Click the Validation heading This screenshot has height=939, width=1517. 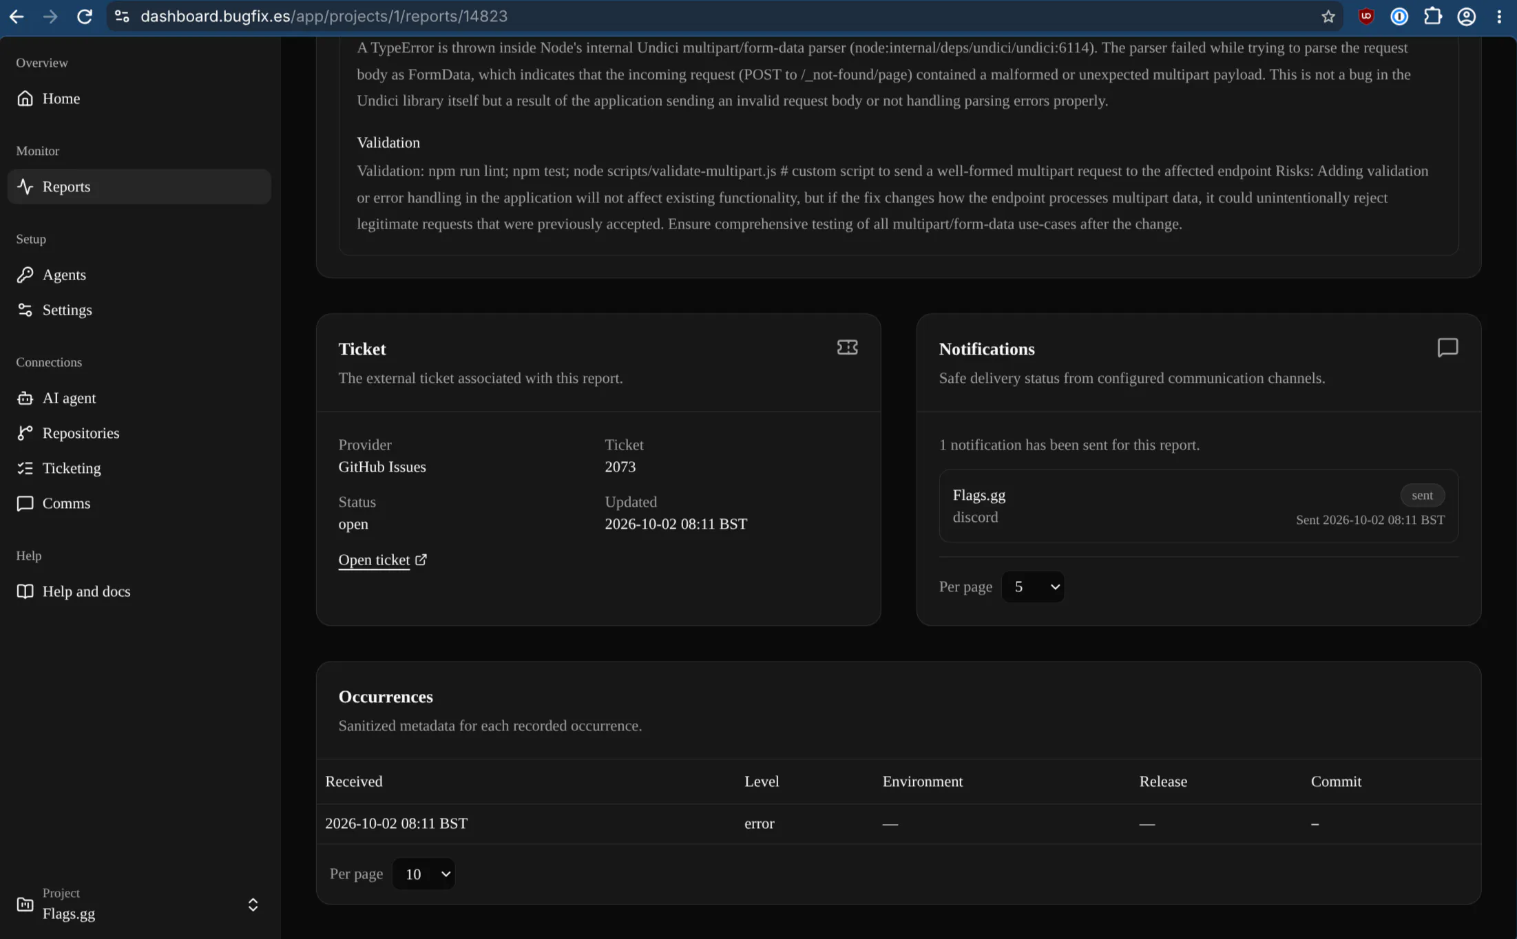coord(388,143)
